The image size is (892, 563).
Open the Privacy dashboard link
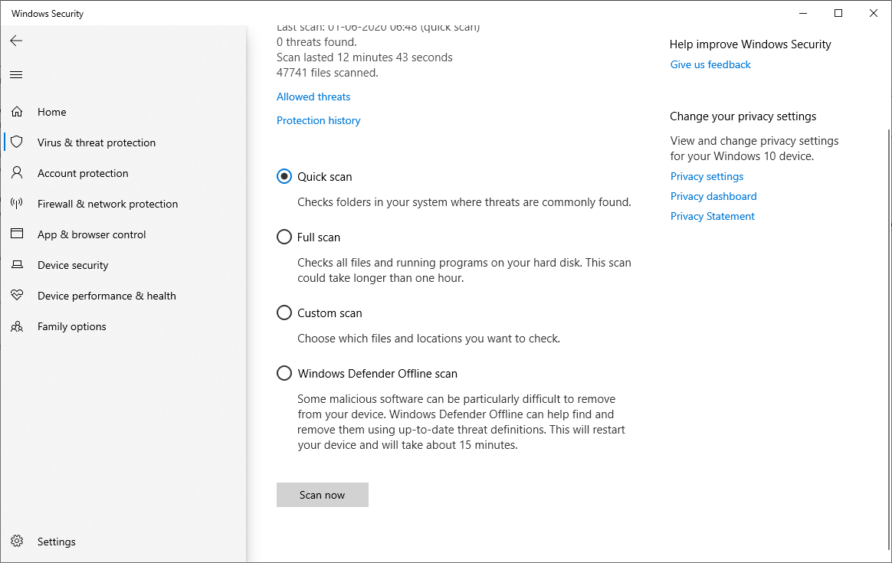click(713, 196)
